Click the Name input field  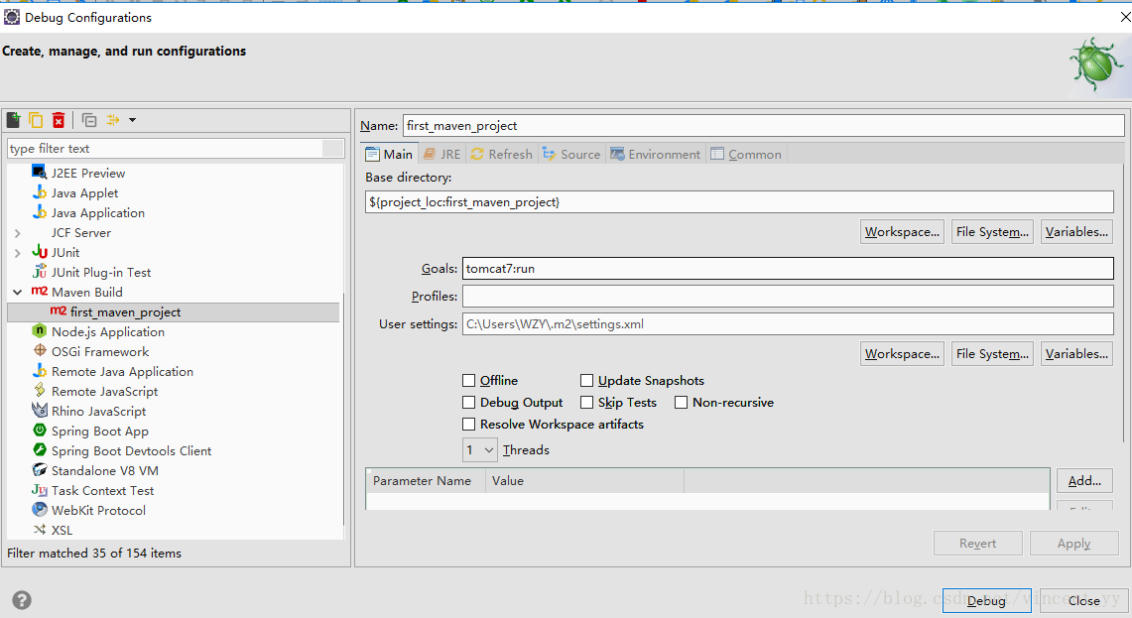click(x=764, y=126)
